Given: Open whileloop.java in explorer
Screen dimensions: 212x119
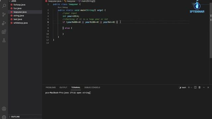Looking at the screenshot, I should point(21,23).
